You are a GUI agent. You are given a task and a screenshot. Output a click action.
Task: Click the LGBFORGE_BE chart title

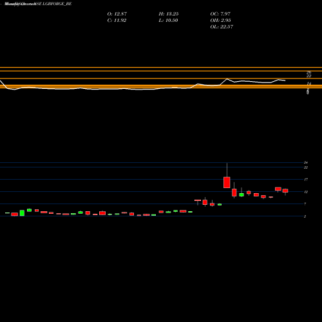point(38,4)
